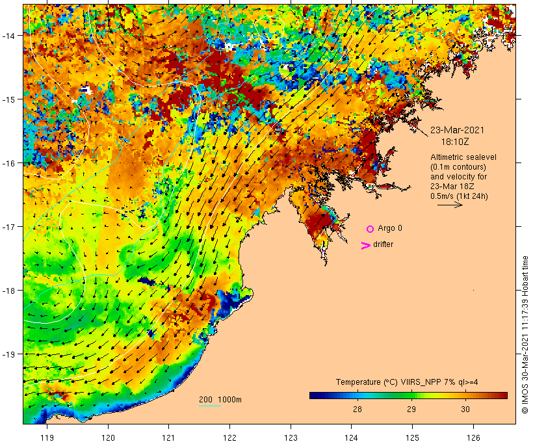The height and width of the screenshot is (442, 533).
Task: Click the drifter legend text
Action: tap(383, 244)
